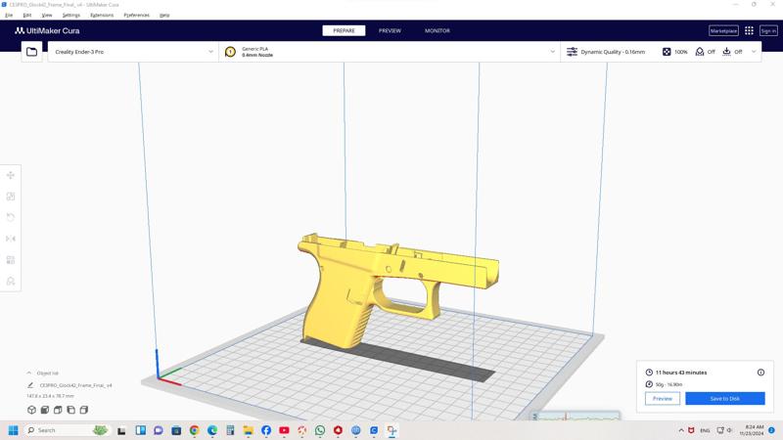The image size is (783, 440).
Task: Open Facebook from the taskbar
Action: [266, 430]
